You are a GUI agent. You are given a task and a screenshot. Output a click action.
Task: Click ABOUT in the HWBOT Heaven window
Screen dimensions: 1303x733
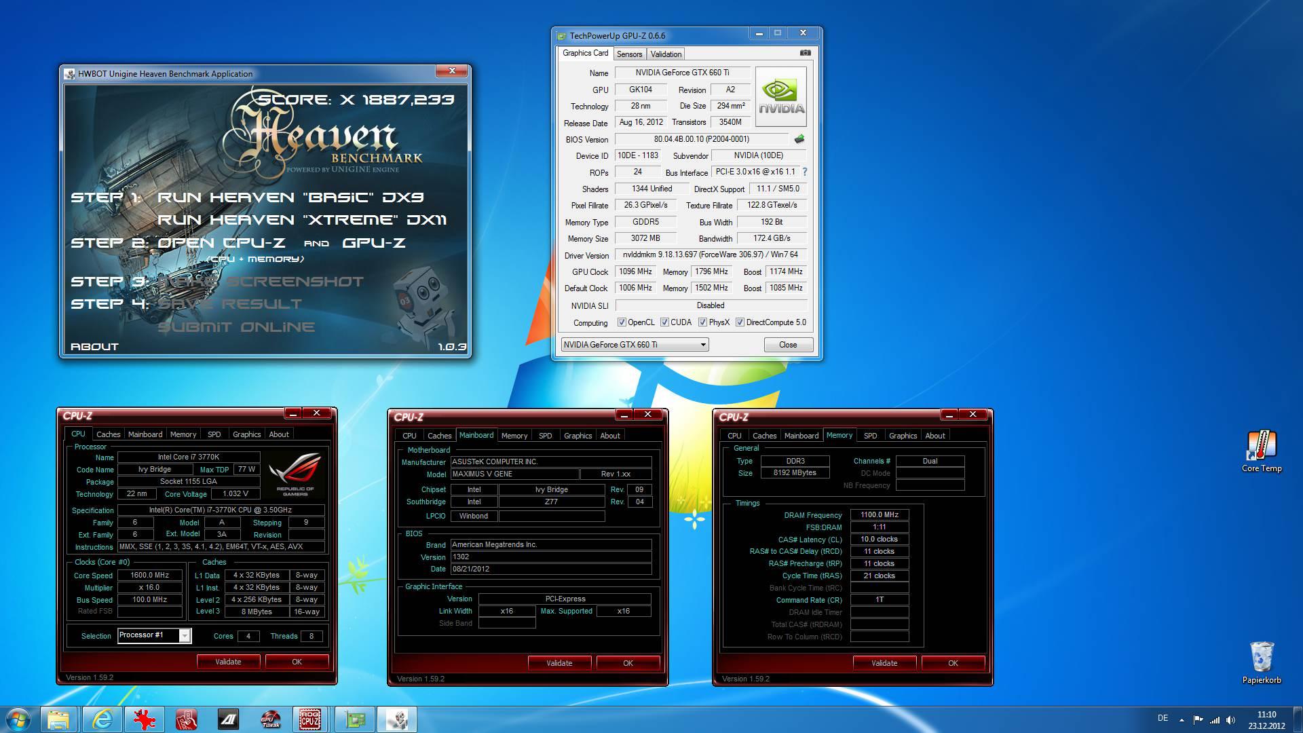tap(94, 347)
